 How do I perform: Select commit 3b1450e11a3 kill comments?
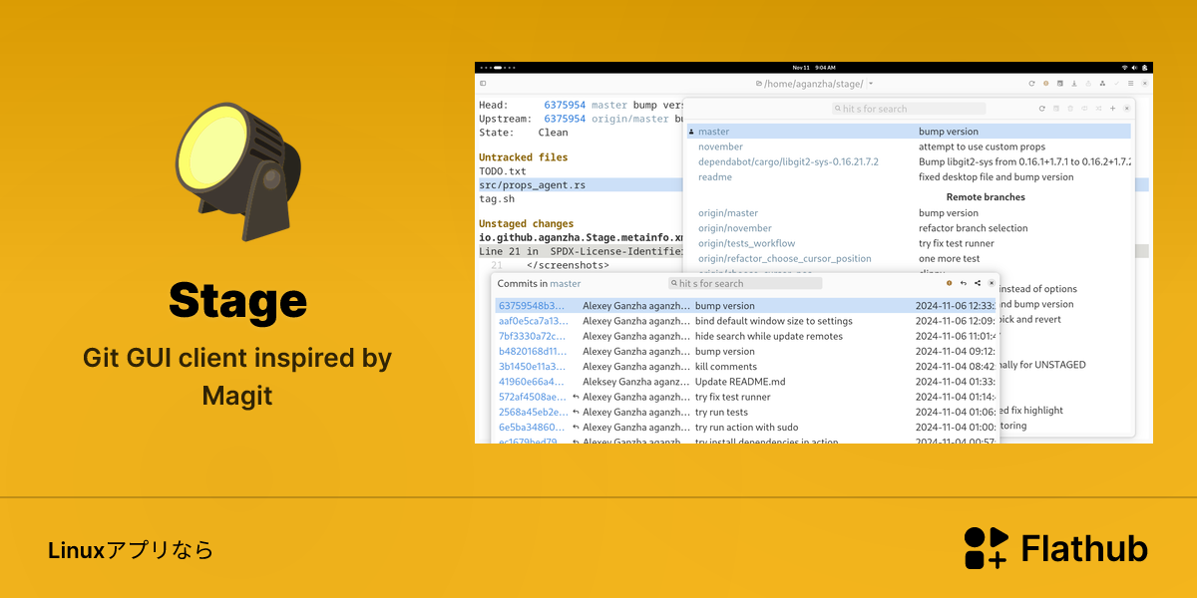coord(745,367)
